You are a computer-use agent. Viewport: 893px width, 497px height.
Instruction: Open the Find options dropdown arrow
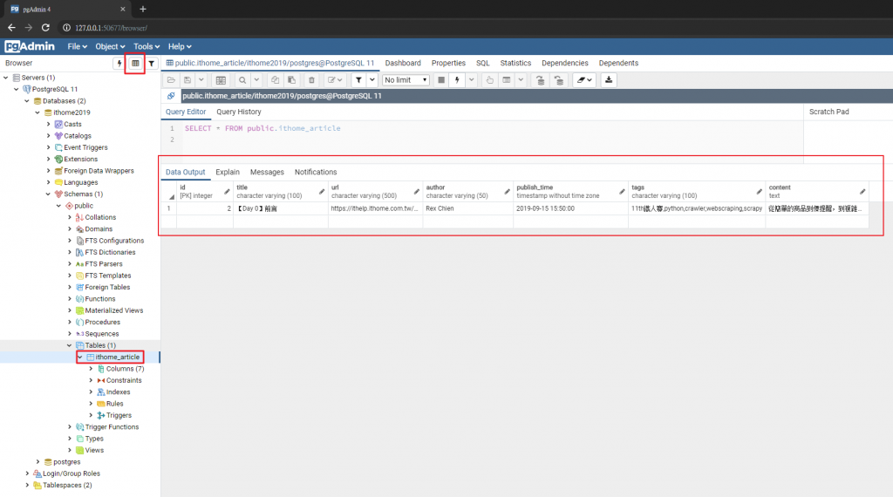click(256, 80)
